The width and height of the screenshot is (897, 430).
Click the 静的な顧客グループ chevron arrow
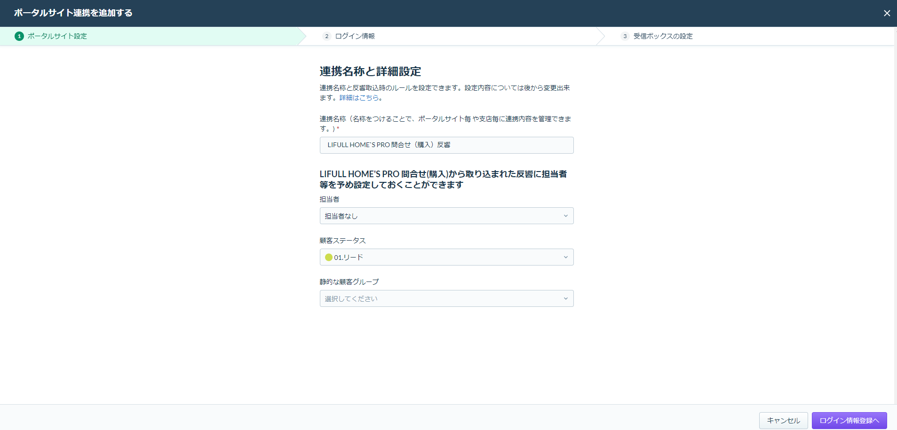tap(565, 298)
